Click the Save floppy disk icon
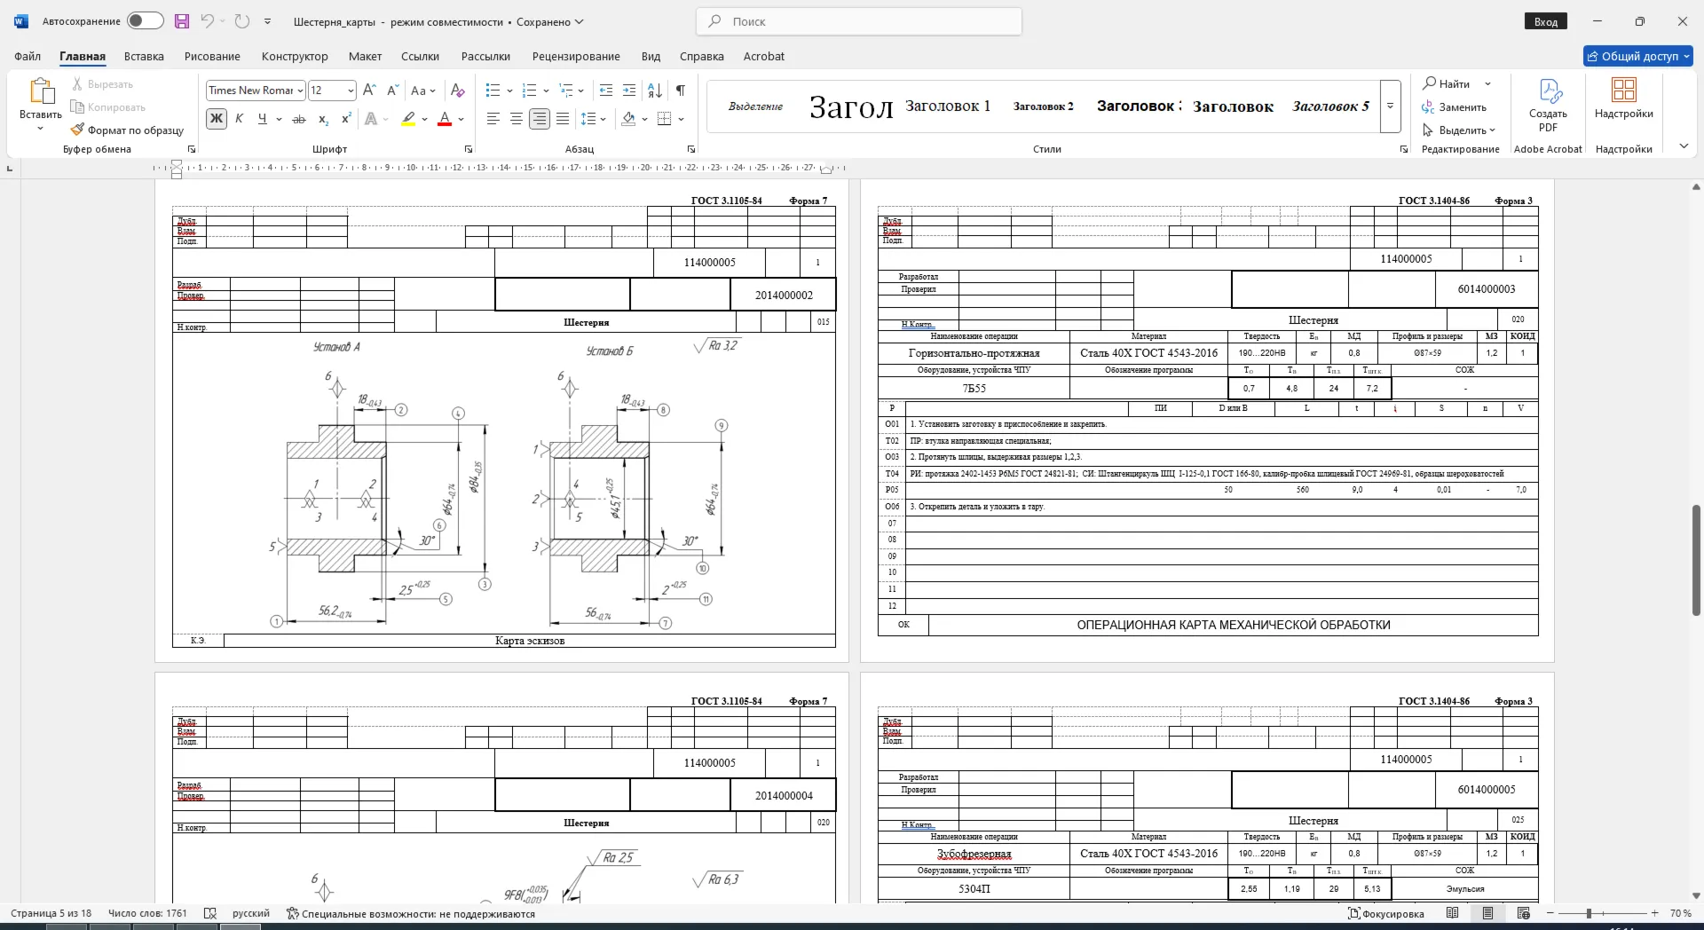Screen dimensions: 1704x930 point(182,21)
